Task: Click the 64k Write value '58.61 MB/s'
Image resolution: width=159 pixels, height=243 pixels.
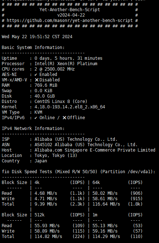Action: 105,199
